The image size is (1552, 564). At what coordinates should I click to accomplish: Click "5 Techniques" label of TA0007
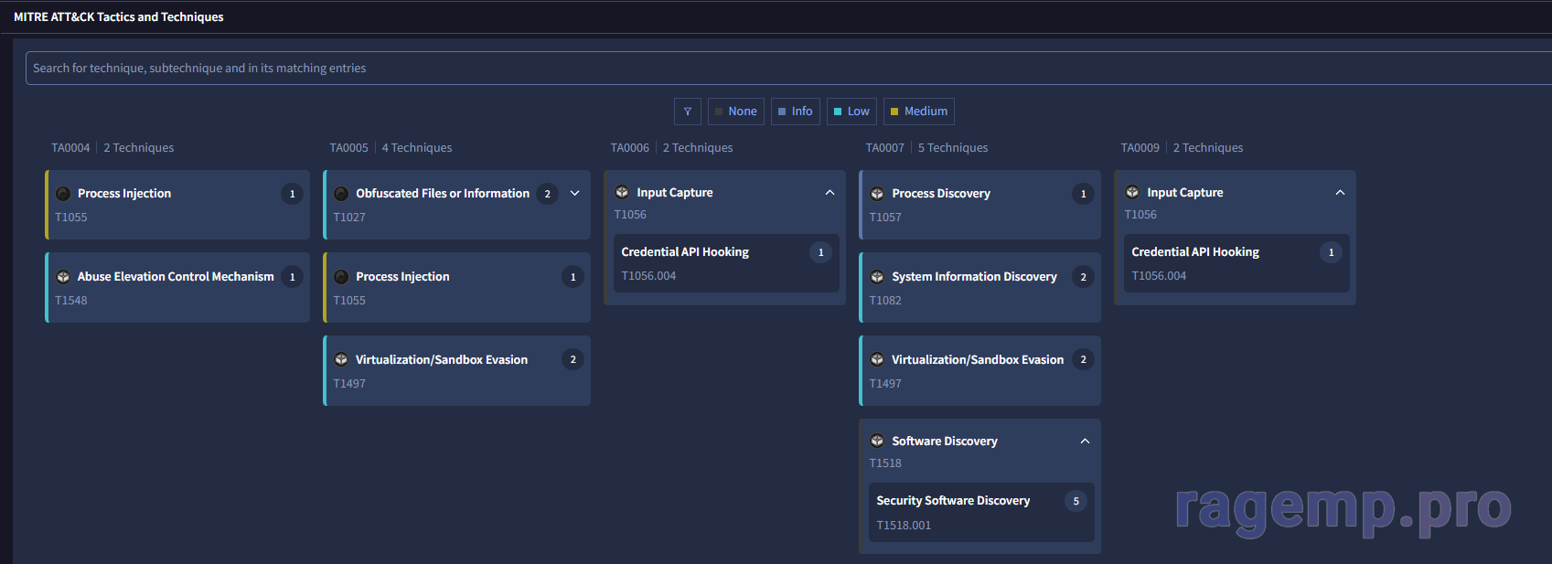[953, 148]
